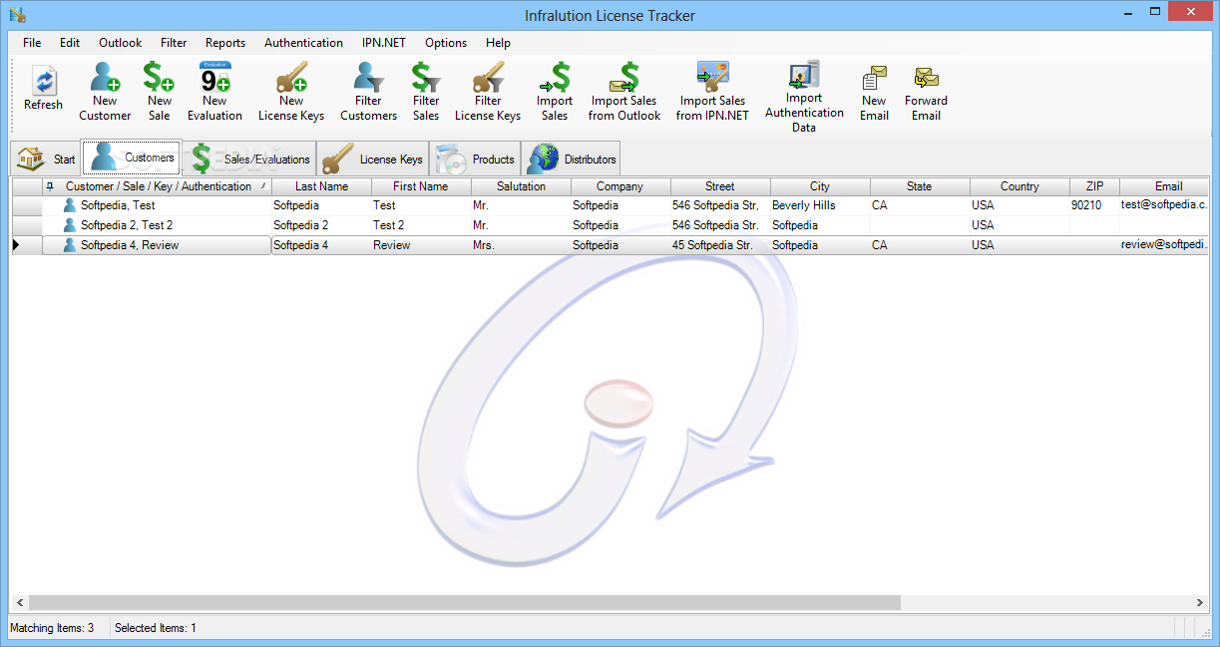Viewport: 1220px width, 647px height.
Task: Click the pin icon in the column header
Action: (x=51, y=186)
